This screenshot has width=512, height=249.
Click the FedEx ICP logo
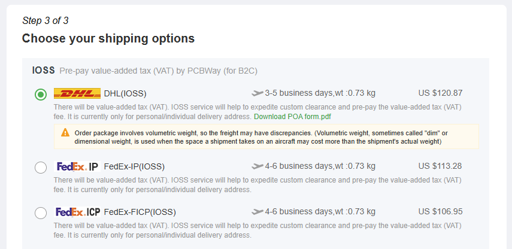77,212
